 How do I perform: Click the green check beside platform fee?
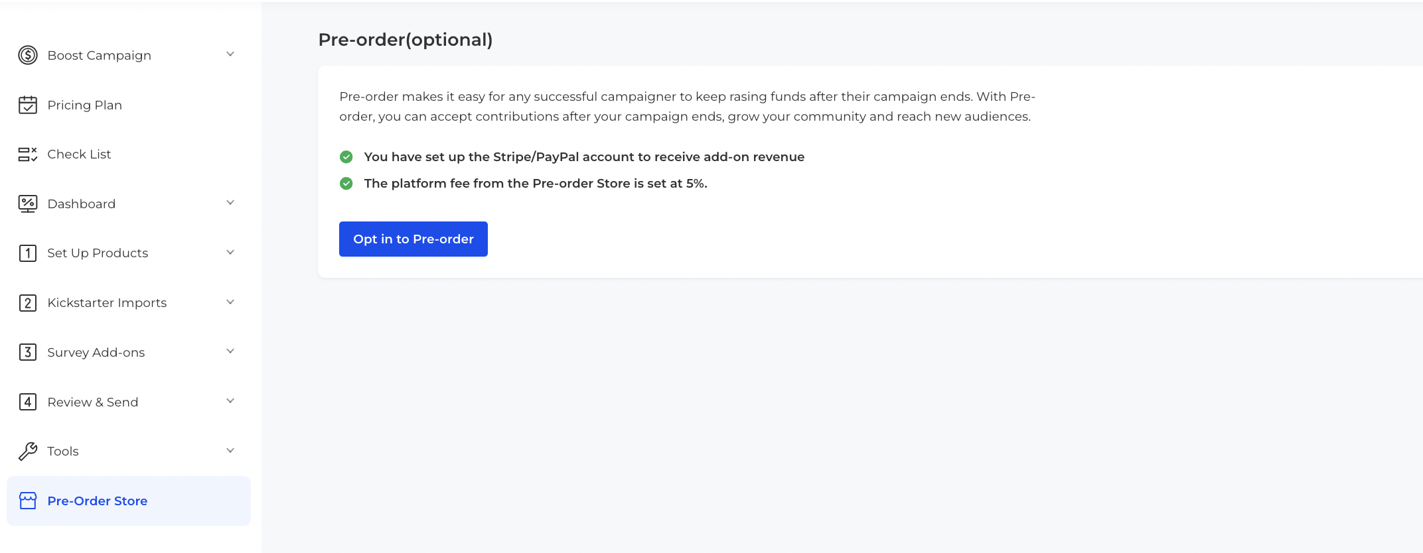[346, 184]
